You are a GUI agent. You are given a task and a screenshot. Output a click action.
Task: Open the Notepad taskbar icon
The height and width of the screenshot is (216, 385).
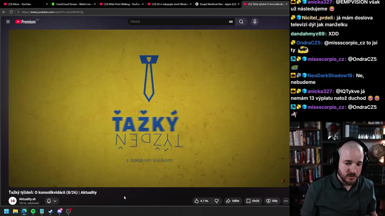pos(42,211)
